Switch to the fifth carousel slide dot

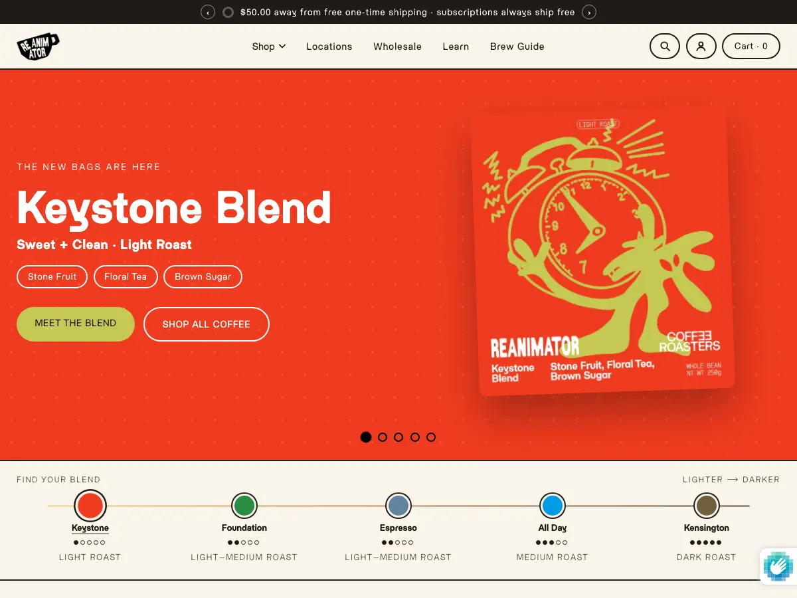click(x=431, y=437)
